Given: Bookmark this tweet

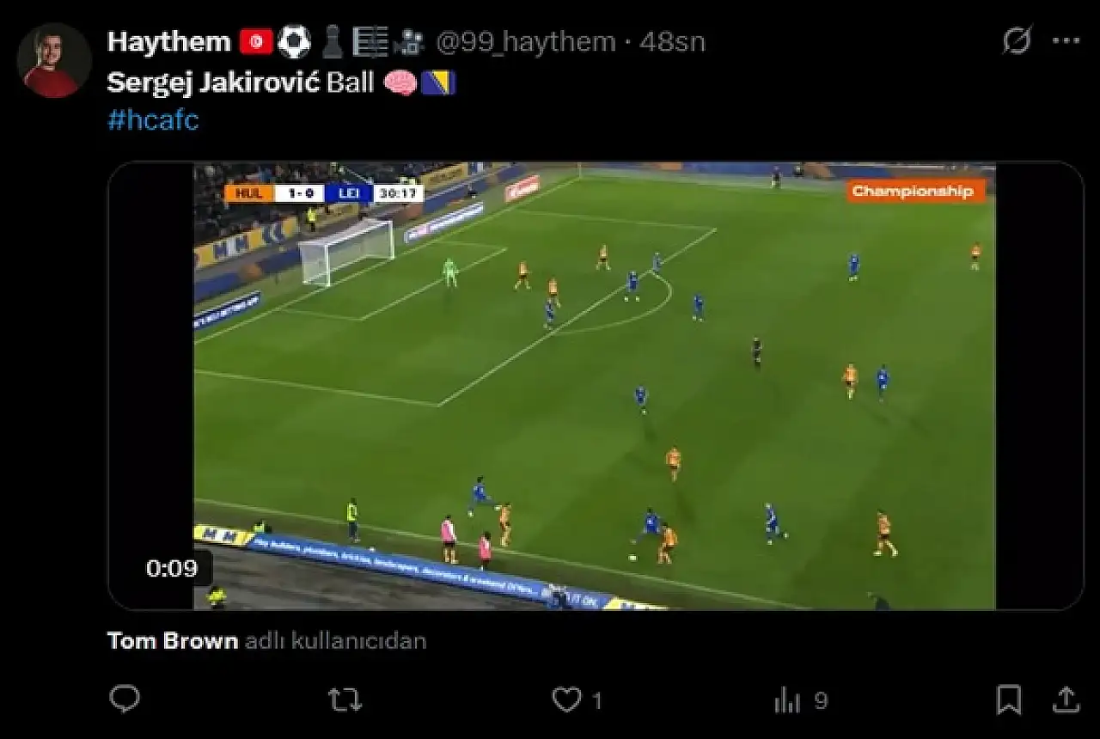Looking at the screenshot, I should 1009,699.
